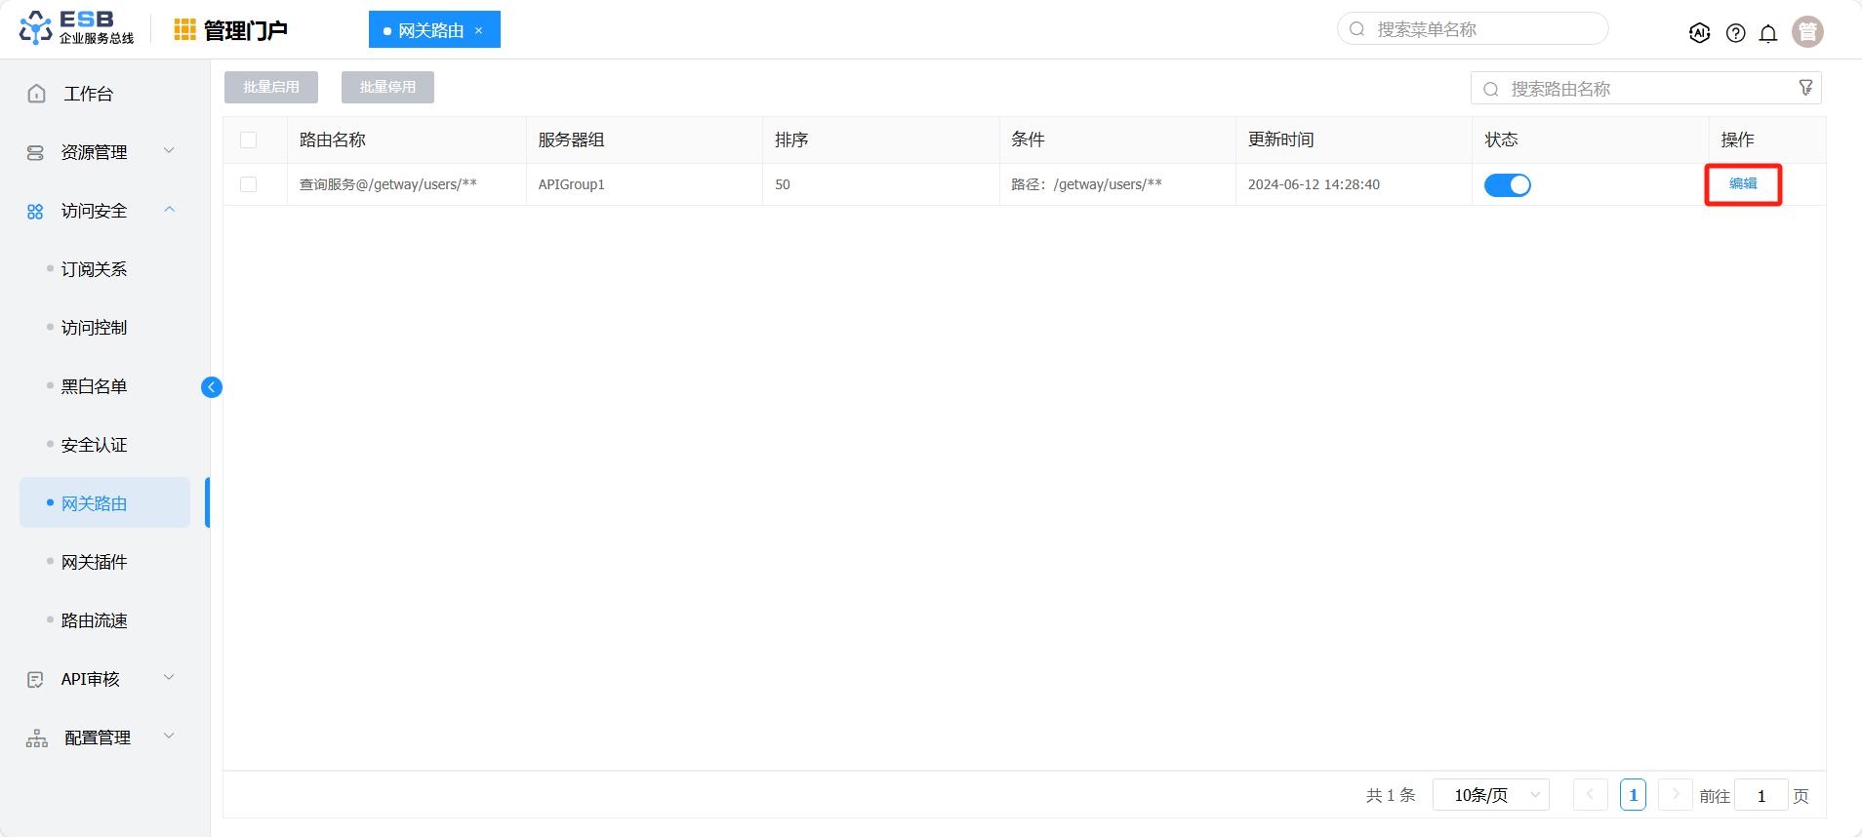Open the notification bell
The width and height of the screenshot is (1862, 837).
[x=1767, y=33]
